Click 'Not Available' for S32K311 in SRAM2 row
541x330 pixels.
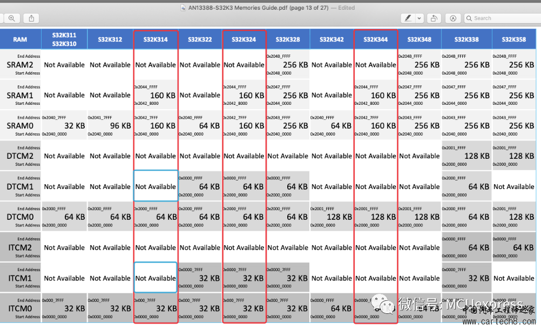click(64, 65)
